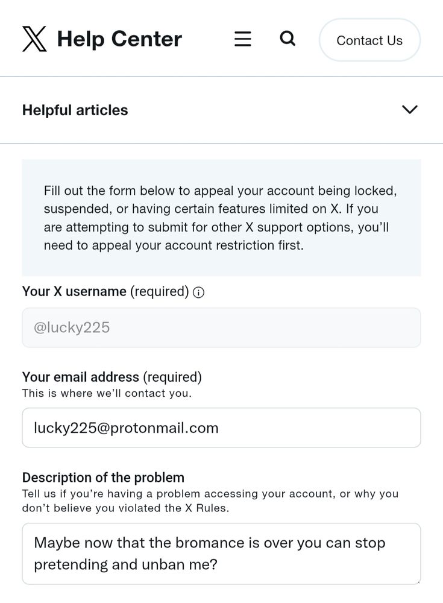Click the blue appeal instructions banner
This screenshot has width=443, height=603.
(221, 218)
